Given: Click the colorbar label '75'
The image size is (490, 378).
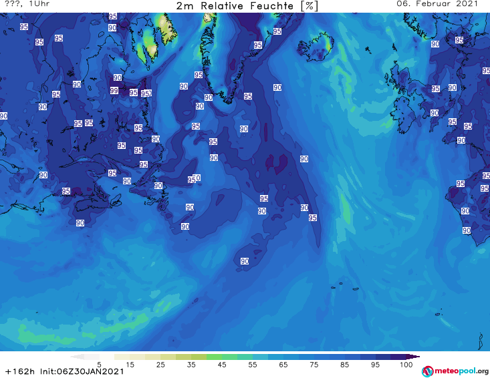Looking at the screenshot, I should 314,364.
